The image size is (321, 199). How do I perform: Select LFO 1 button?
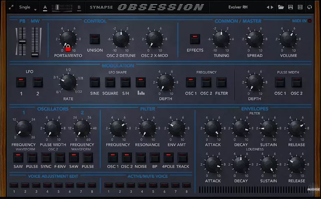point(21,82)
